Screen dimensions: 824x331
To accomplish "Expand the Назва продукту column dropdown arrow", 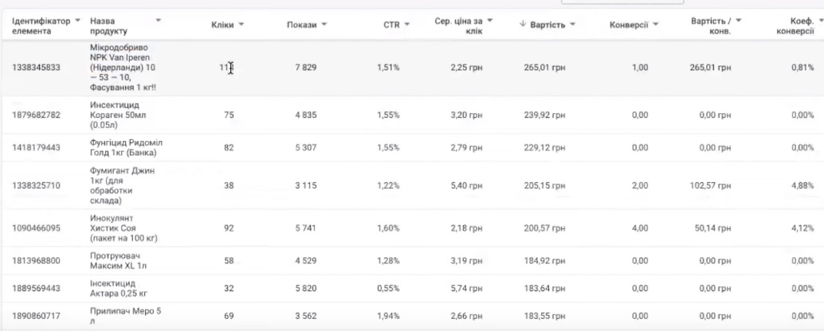I will click(158, 19).
